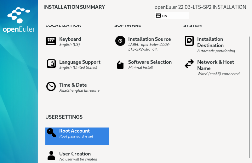Click the Keyboard layout icon
This screenshot has width=252, height=163.
(x=51, y=41)
